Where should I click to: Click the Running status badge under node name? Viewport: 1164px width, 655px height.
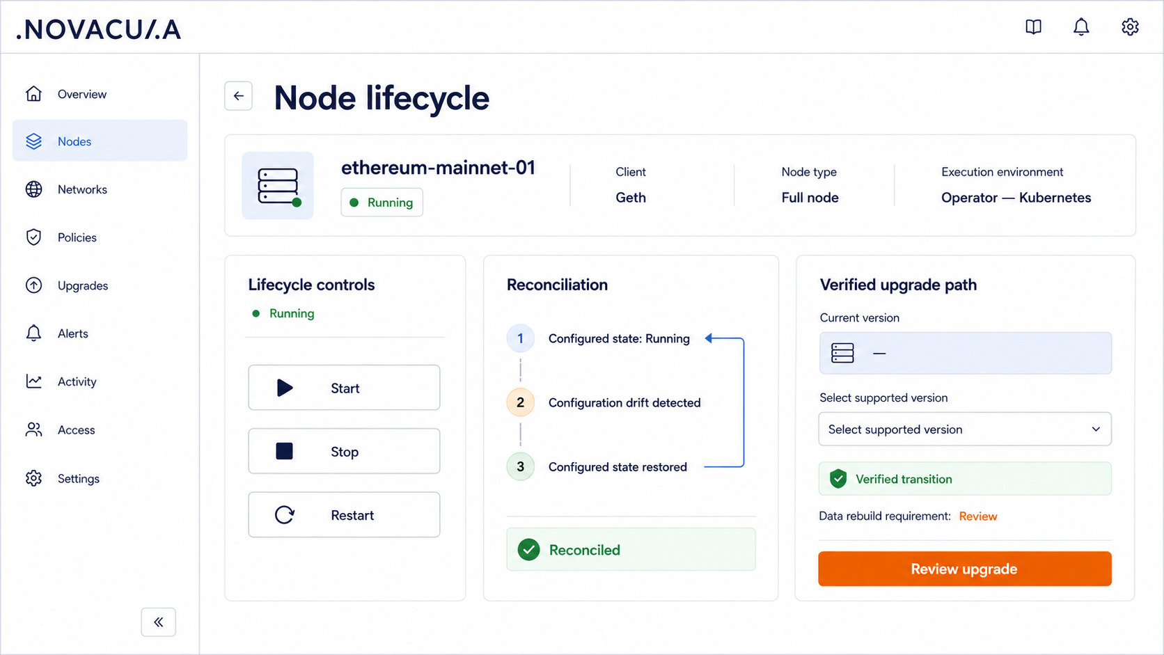click(x=382, y=203)
